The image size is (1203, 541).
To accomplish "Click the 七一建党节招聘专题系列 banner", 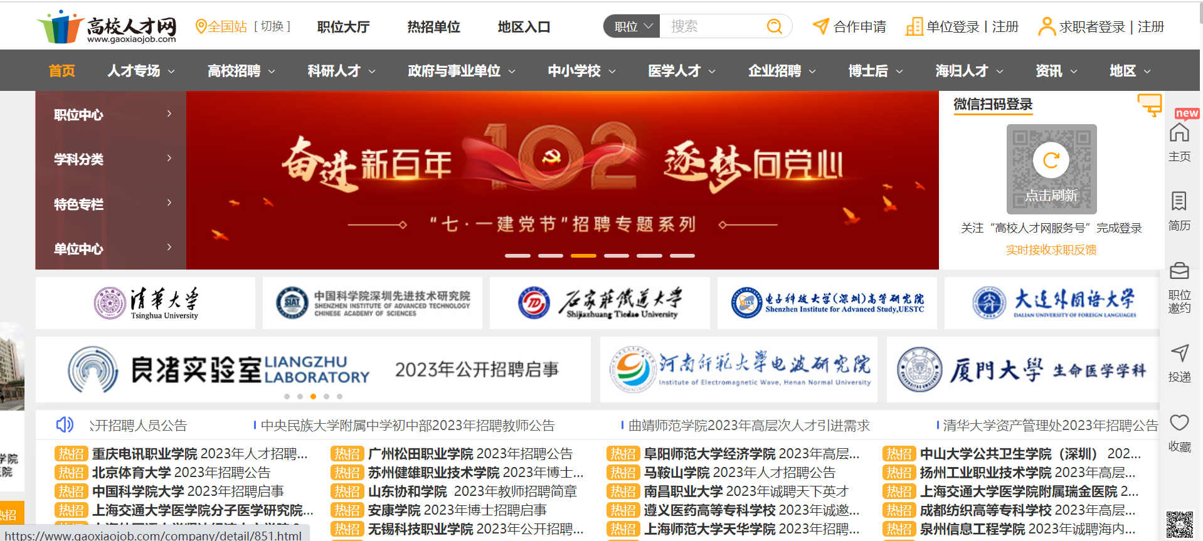I will 563,181.
